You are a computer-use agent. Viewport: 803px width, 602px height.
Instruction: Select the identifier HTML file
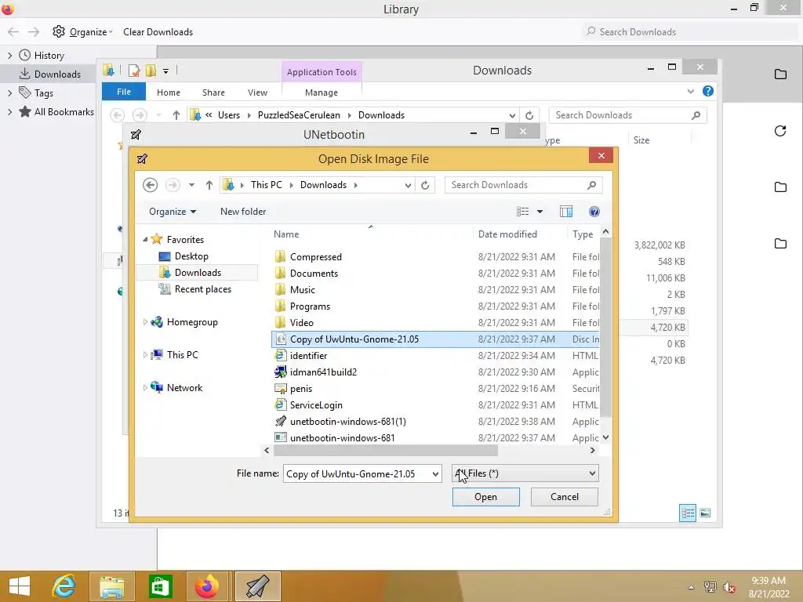click(308, 356)
